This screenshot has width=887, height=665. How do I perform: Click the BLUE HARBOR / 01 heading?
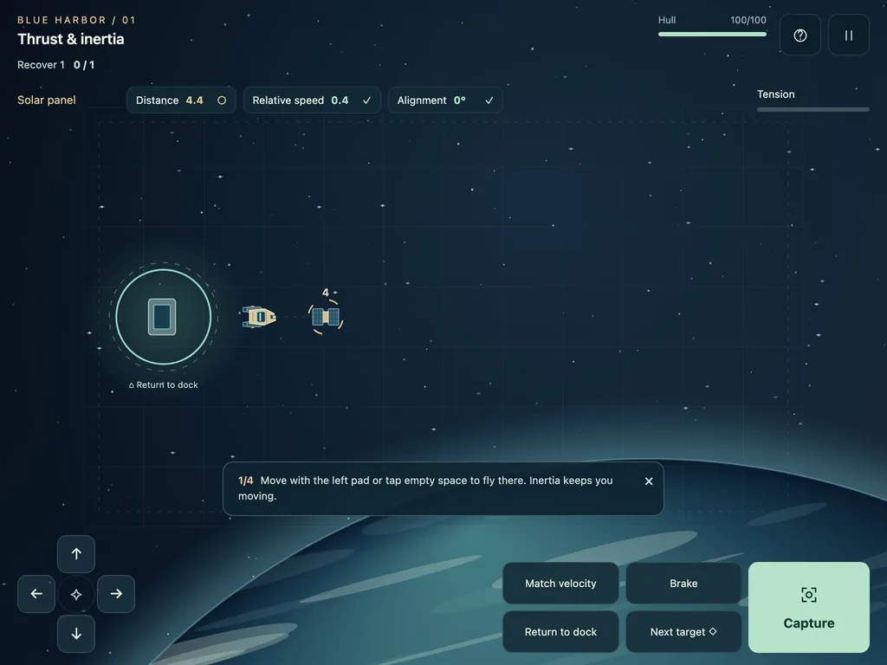point(76,20)
